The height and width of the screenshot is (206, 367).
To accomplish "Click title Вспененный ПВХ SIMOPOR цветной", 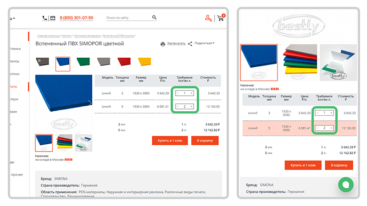I will pyautogui.click(x=79, y=43).
